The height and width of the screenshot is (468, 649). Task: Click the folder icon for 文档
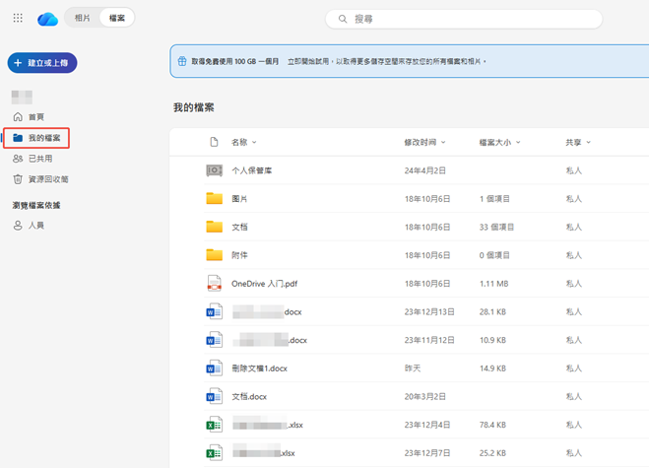215,227
